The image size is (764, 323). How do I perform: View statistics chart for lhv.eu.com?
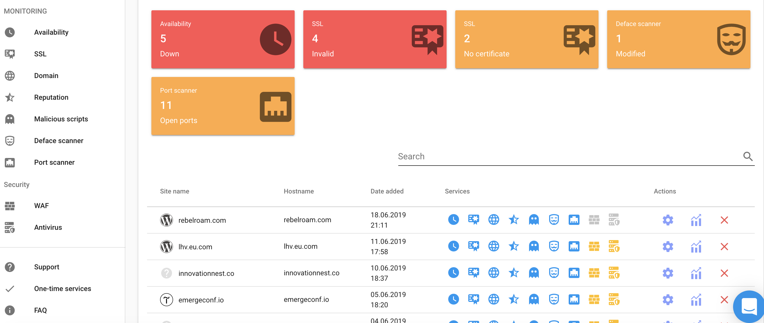696,247
